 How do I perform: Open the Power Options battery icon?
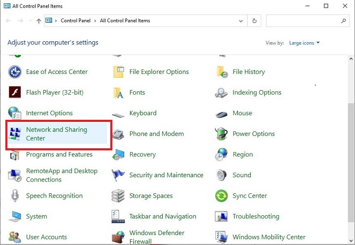click(x=221, y=134)
